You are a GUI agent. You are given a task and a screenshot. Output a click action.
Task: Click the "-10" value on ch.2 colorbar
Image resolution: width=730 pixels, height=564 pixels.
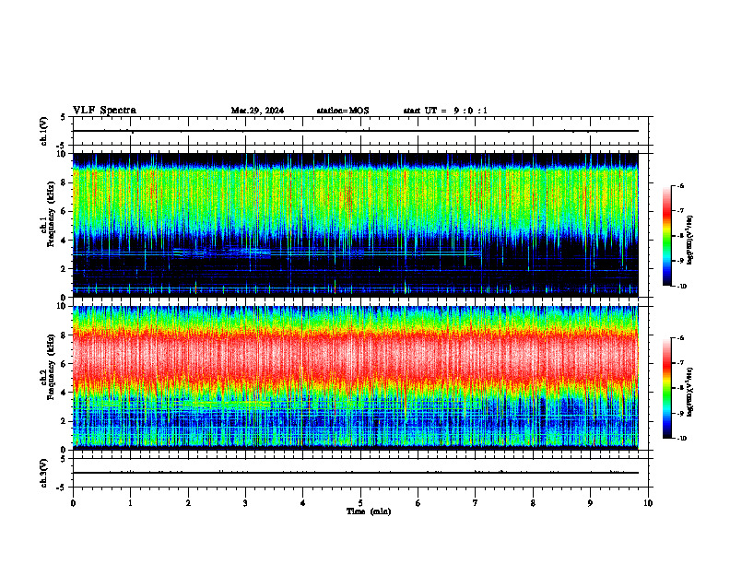point(681,438)
